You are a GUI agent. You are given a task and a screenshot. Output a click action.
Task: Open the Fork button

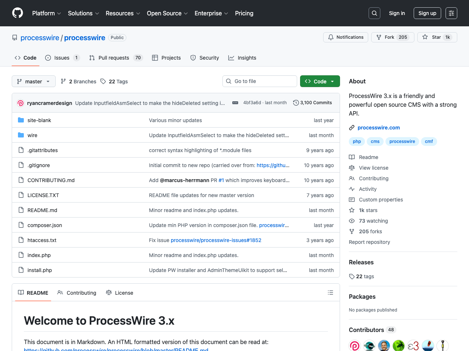tap(392, 37)
